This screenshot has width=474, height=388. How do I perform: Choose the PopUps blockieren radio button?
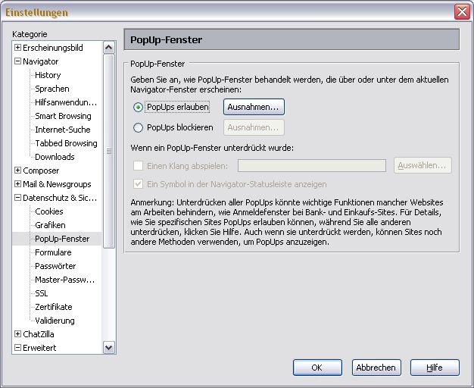coord(138,127)
